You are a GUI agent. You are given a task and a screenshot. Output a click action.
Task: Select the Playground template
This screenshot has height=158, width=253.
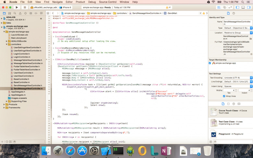(231, 134)
